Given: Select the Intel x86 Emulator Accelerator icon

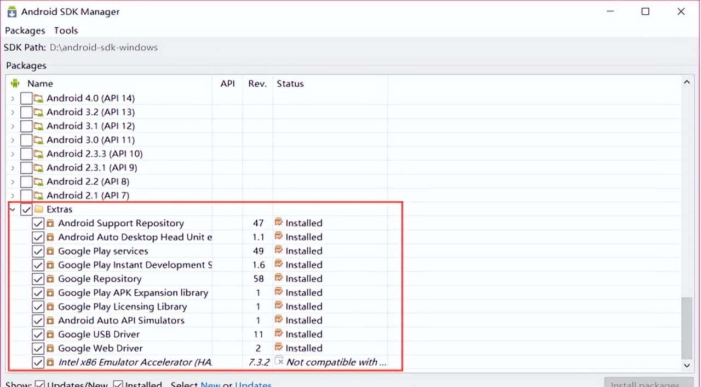Looking at the screenshot, I should pos(50,362).
